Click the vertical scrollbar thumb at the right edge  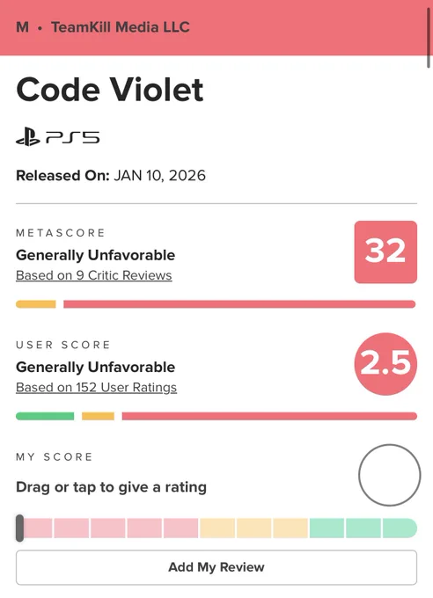429,37
